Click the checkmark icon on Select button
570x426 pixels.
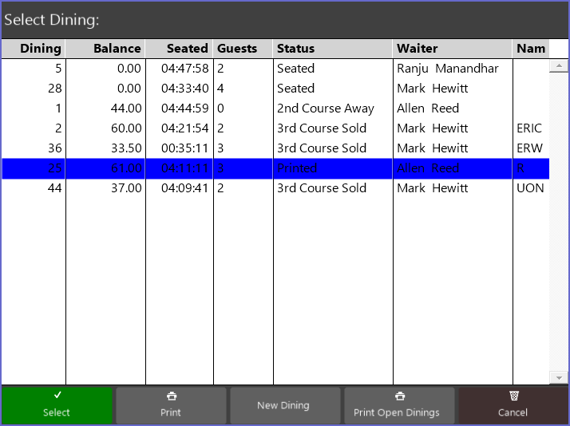(x=57, y=395)
